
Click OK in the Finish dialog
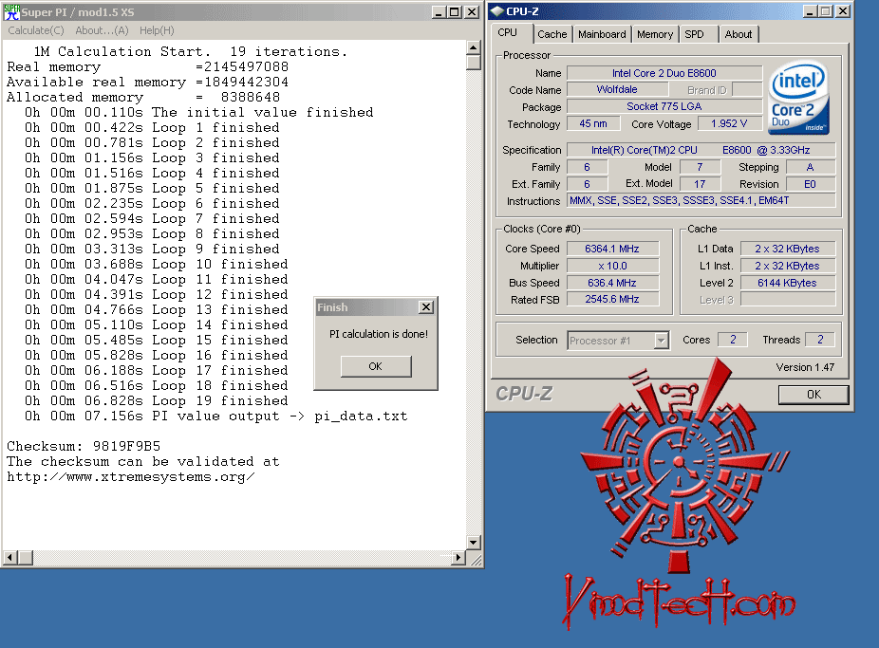coord(376,366)
